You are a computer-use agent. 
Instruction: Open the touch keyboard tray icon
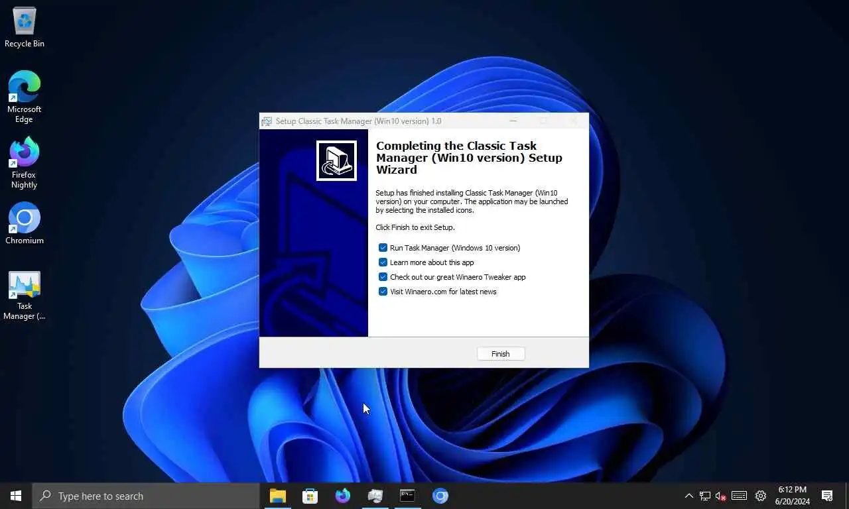[x=740, y=496]
